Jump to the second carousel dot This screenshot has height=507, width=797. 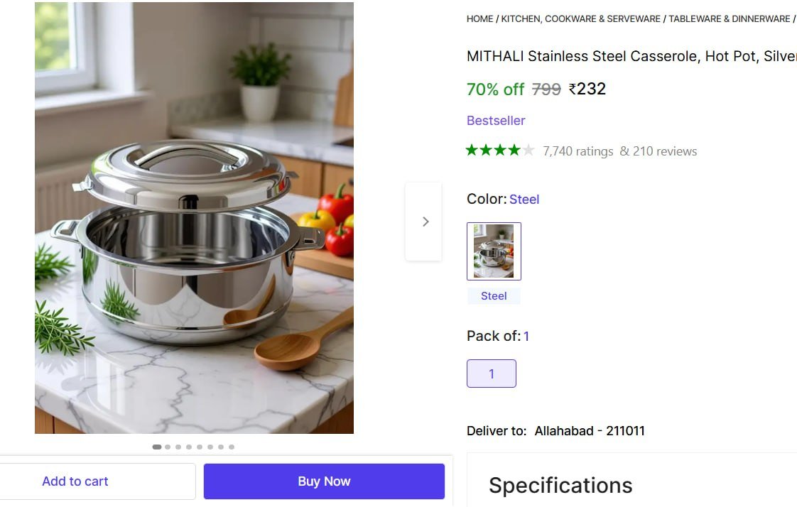click(168, 447)
